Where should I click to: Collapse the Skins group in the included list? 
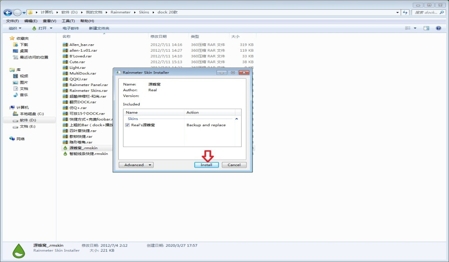click(237, 119)
